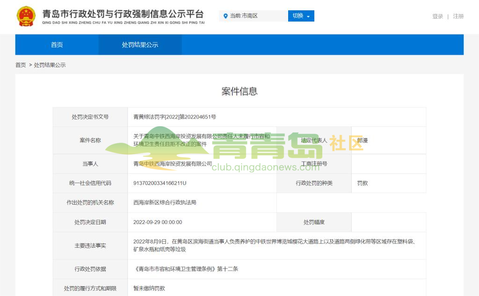This screenshot has width=479, height=296.
Task: Click the 法定代表人 label cell
Action: point(314,141)
